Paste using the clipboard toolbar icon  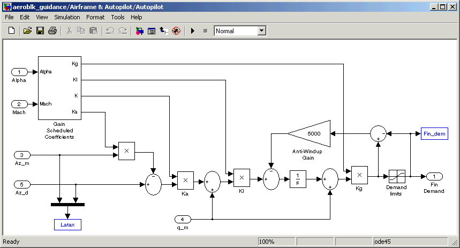(93, 31)
